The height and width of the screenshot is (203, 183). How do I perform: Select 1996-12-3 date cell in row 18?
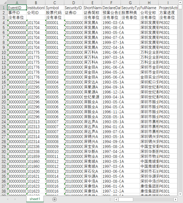tap(111, 92)
